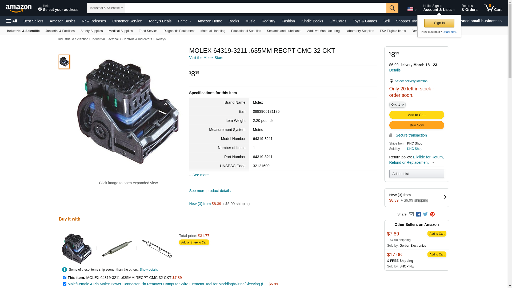
Task: Click the search magnifier button
Action: coord(392,8)
